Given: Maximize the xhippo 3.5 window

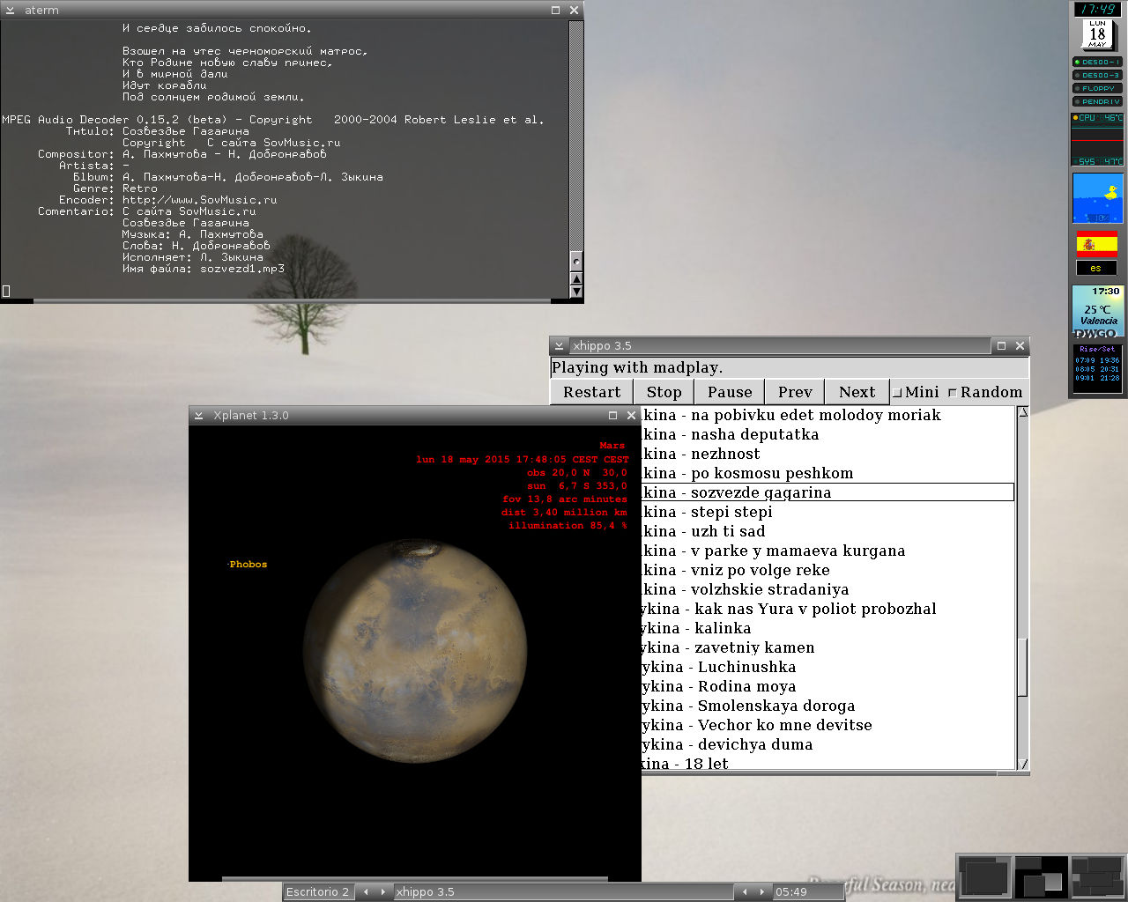Looking at the screenshot, I should point(1001,346).
